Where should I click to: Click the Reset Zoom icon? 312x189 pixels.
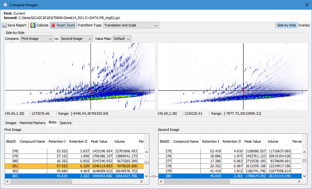coord(54,25)
